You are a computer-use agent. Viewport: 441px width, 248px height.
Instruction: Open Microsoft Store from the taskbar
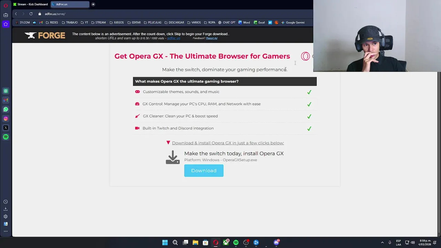[x=205, y=242]
